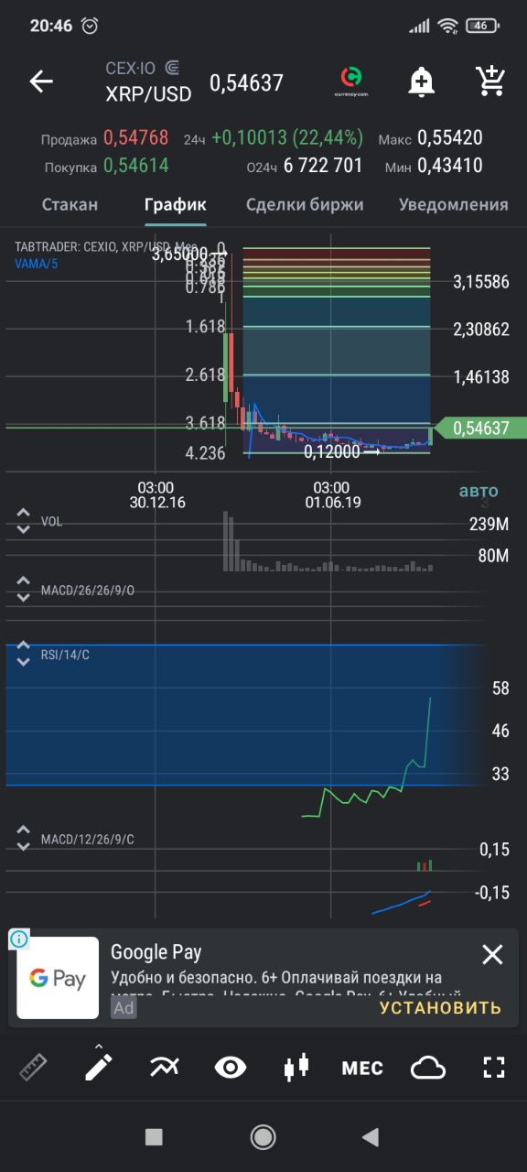Tap the УСТАНОВИТЬ install button
527x1172 pixels.
(x=440, y=1007)
